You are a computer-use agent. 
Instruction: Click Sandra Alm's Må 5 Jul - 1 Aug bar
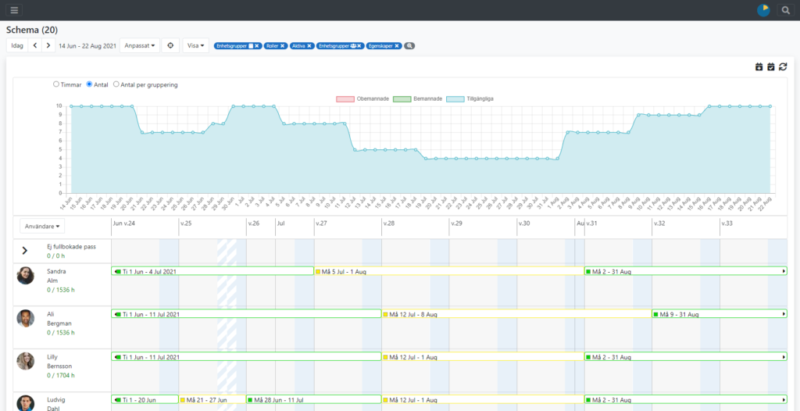(x=449, y=271)
